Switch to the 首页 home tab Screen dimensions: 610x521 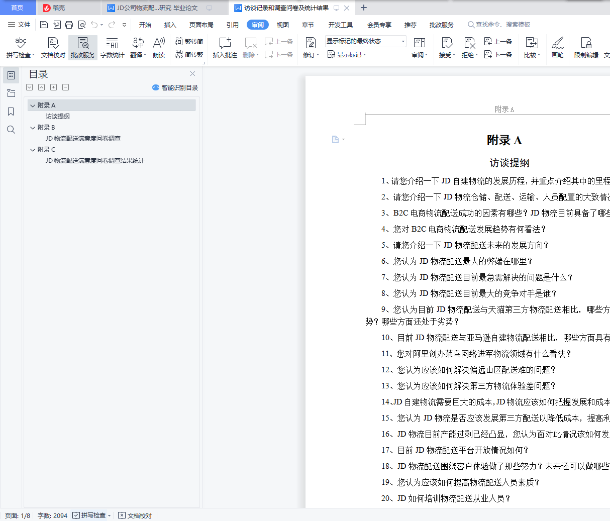click(x=18, y=8)
